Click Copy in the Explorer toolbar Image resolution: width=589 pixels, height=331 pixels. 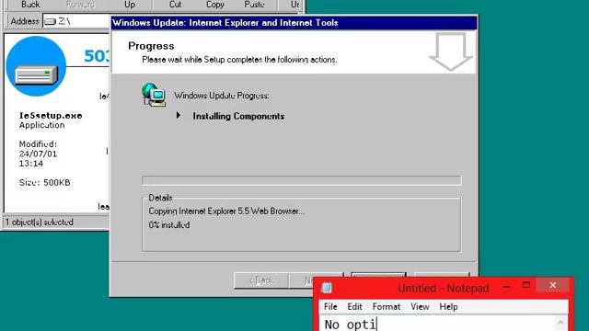(x=214, y=5)
